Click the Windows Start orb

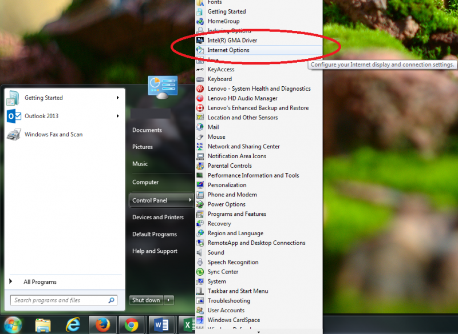(x=11, y=325)
